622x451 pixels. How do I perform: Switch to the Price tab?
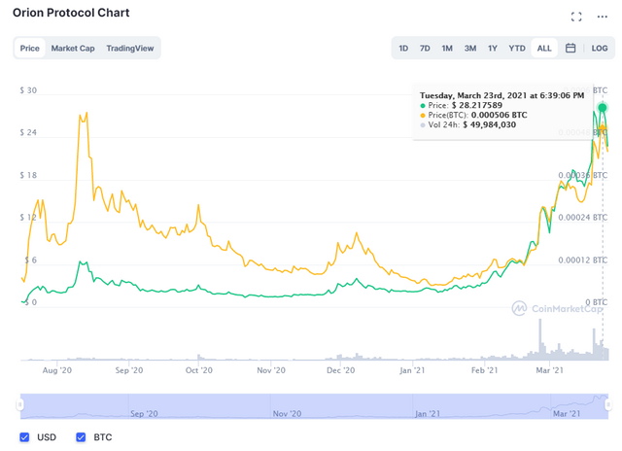[30, 48]
